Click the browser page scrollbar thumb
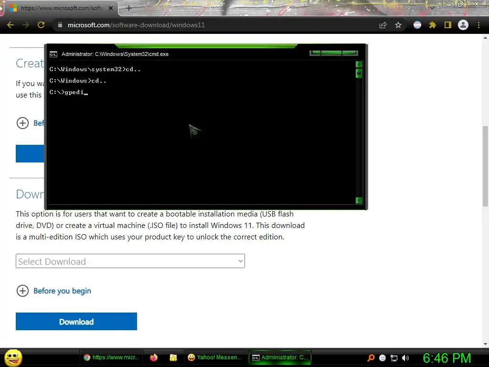This screenshot has height=367, width=489. [485, 166]
